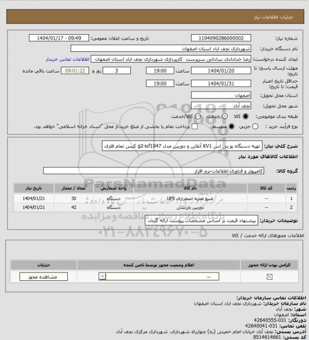The height and width of the screenshot is (340, 309).
Task: Open the supplier permit status dropdown
Action: coord(159,276)
